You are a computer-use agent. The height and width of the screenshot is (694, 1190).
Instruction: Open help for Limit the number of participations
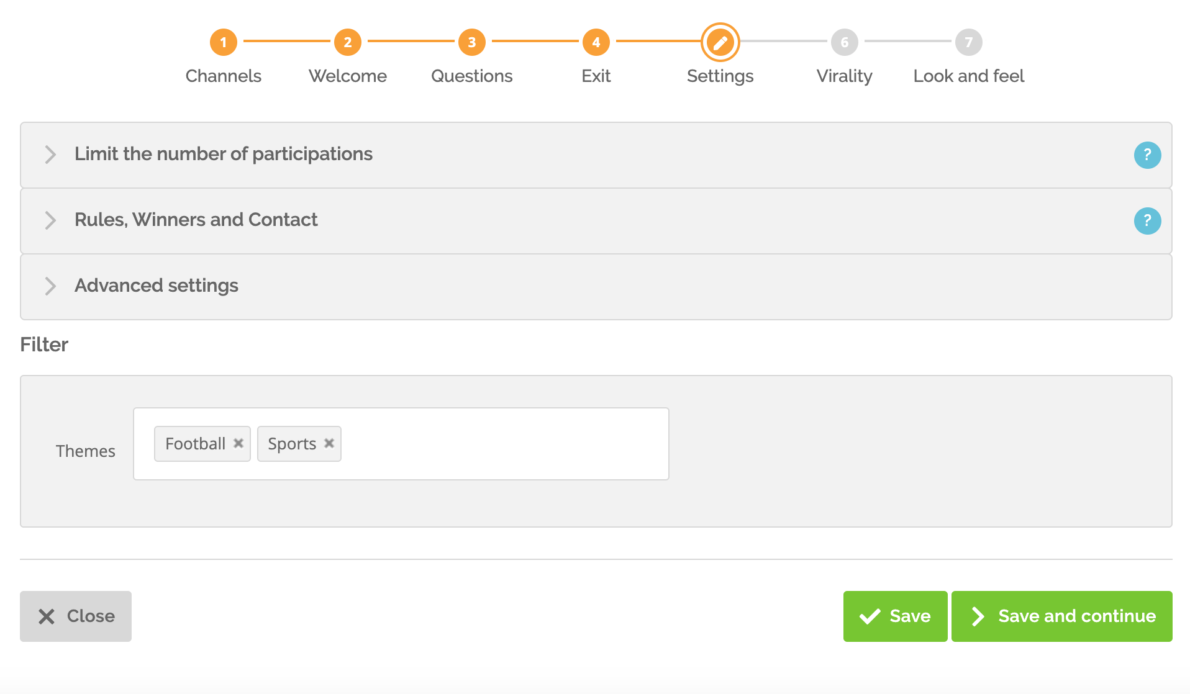pos(1147,155)
